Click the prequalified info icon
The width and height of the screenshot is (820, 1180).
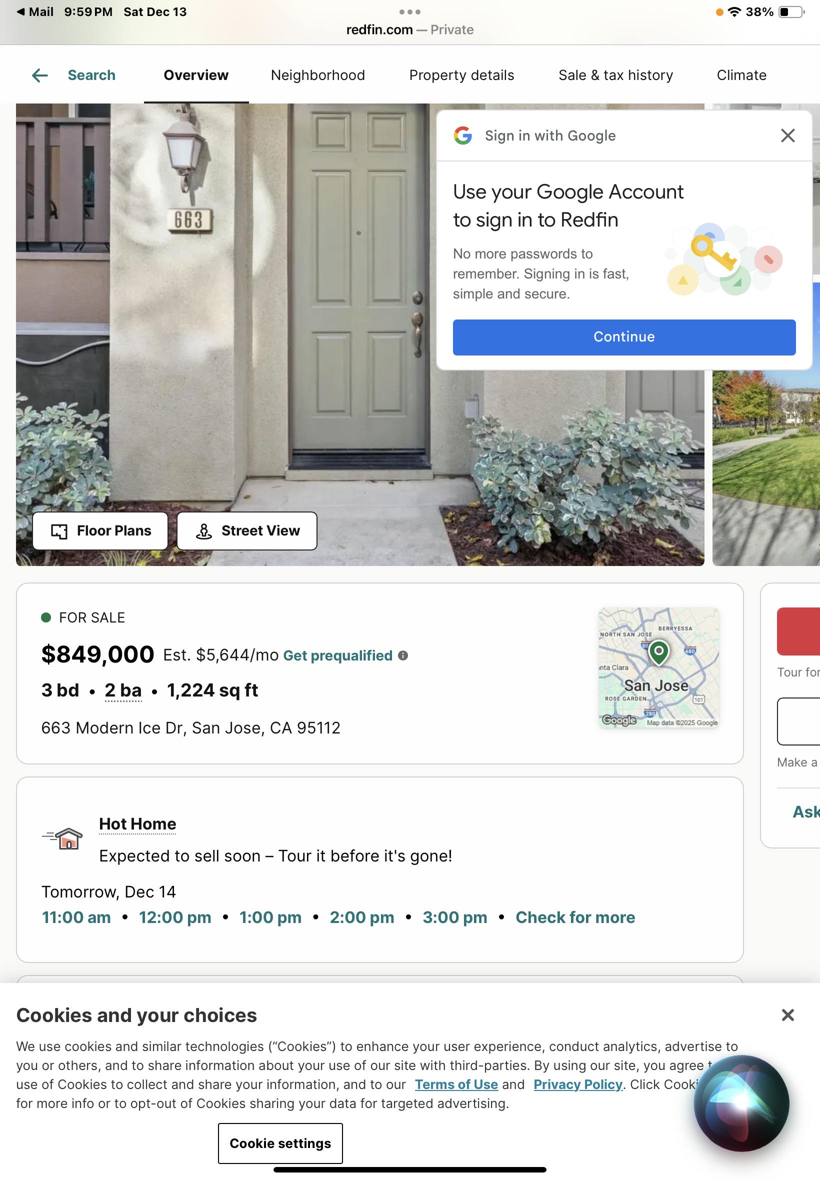click(403, 655)
